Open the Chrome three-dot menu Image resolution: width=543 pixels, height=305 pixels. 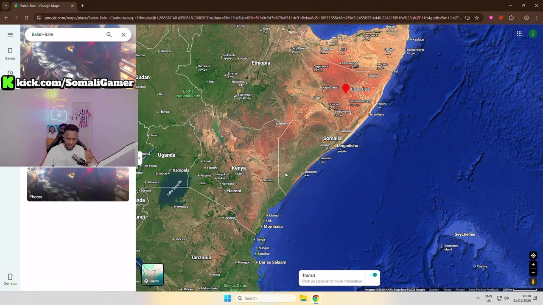point(537,18)
